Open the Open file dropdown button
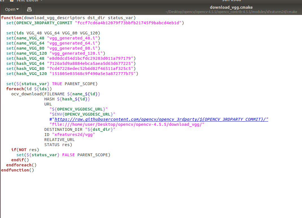This screenshot has width=302, height=218. click(12, 9)
